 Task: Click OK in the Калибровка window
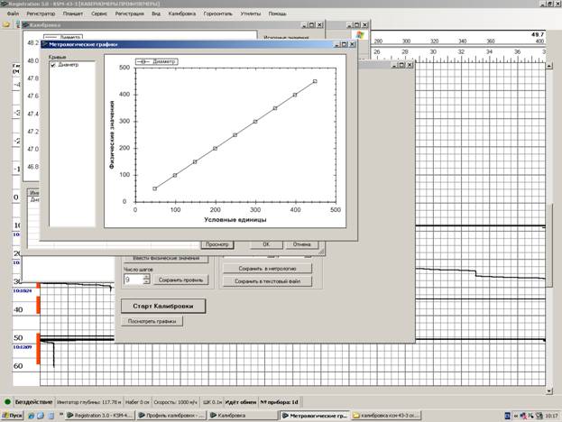(266, 244)
